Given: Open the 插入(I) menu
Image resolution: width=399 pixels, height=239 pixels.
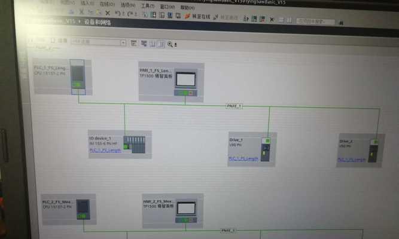Looking at the screenshot, I should [x=88, y=3].
